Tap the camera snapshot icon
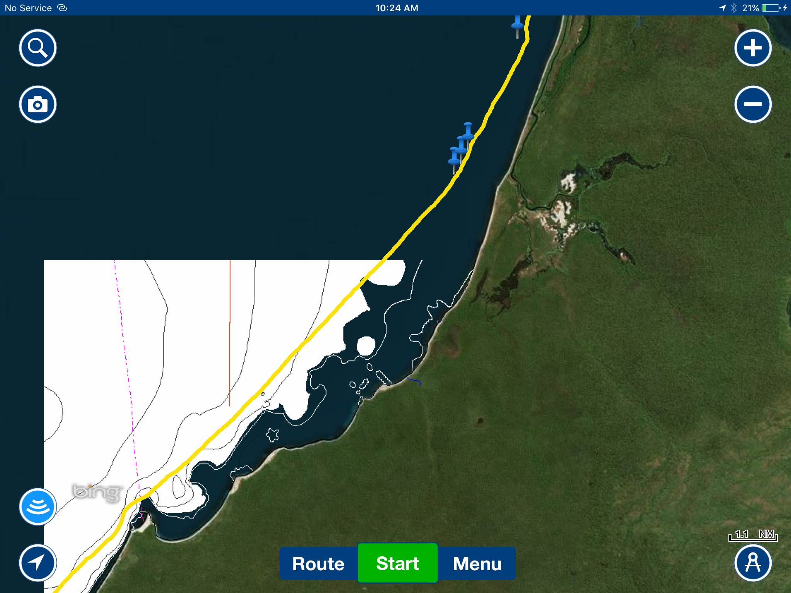The height and width of the screenshot is (593, 791). tap(38, 104)
